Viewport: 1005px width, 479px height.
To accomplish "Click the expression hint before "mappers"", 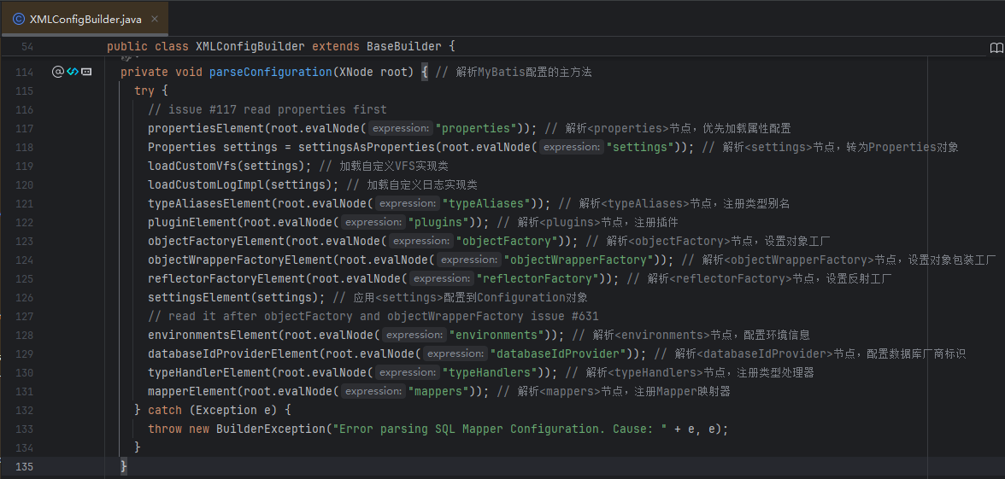I will [373, 391].
